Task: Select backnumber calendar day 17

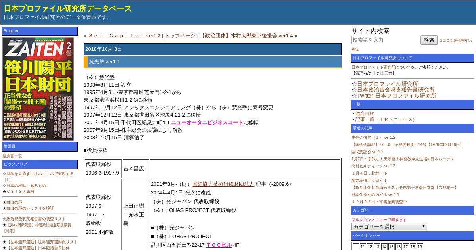Action: 406,247
